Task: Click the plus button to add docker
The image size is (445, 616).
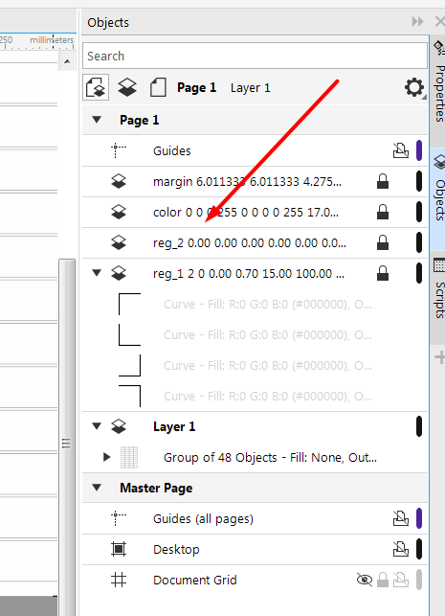Action: 440,357
